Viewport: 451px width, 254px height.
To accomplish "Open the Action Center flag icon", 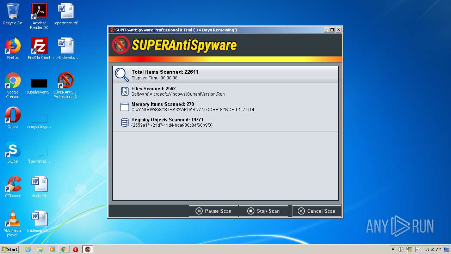I will point(418,249).
